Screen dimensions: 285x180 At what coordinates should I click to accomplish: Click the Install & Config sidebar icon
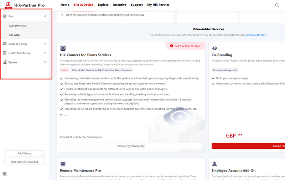point(5,44)
